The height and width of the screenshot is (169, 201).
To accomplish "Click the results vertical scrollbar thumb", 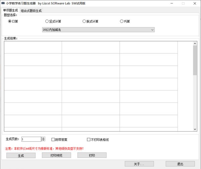I will point(195,60).
